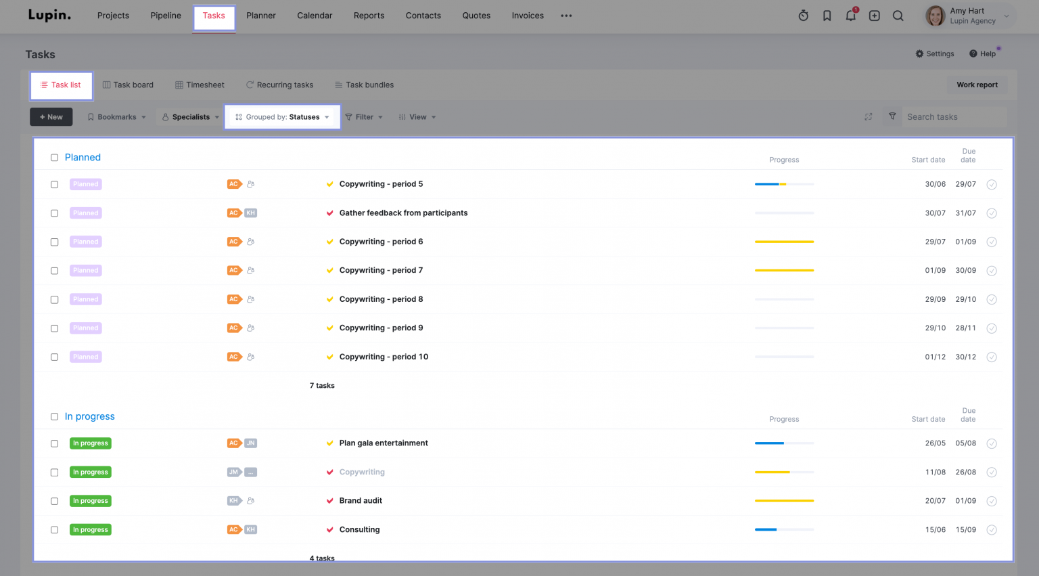
Task: Click the quick-add plus icon
Action: click(x=874, y=16)
